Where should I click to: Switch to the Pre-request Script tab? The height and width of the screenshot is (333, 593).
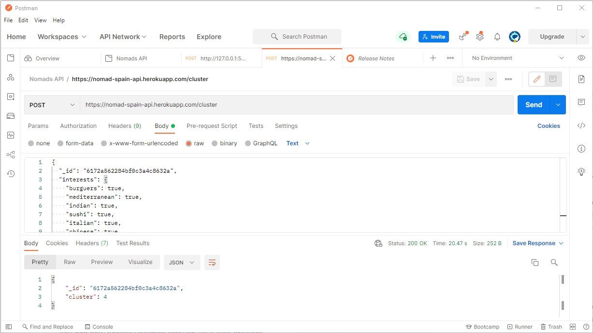tap(212, 126)
